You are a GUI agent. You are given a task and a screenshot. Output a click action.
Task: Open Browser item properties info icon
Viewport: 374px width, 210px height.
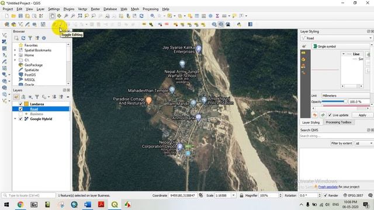(44, 38)
